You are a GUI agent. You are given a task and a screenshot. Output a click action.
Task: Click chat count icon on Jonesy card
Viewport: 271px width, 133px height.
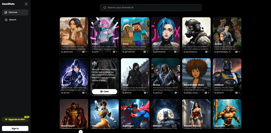point(236,52)
